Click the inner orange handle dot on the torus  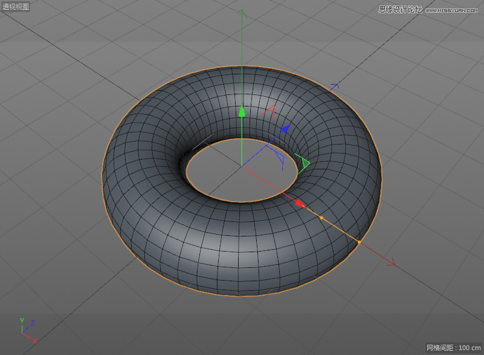321,218
